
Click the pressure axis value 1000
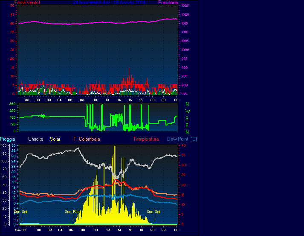click(185, 50)
